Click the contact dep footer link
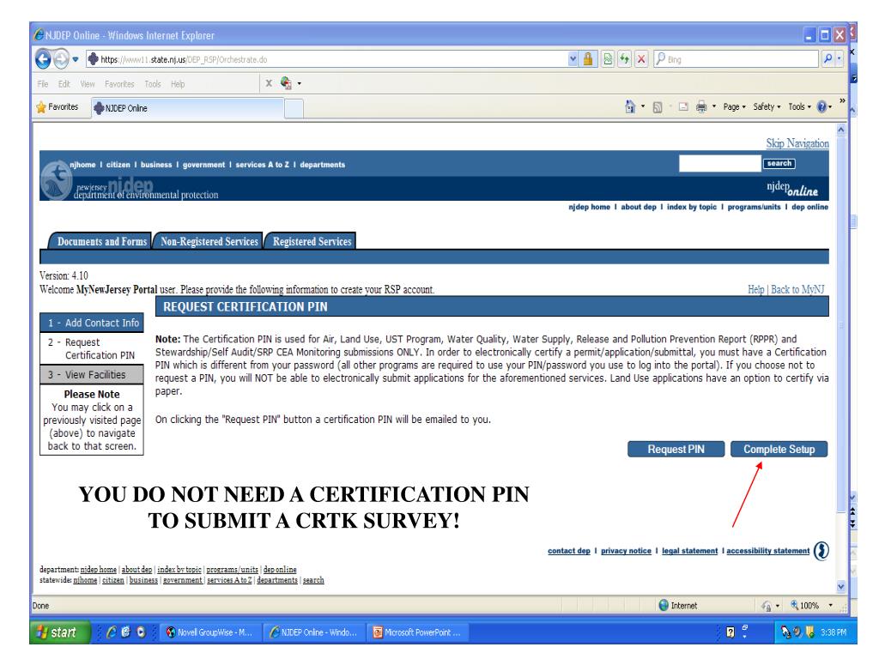The height and width of the screenshot is (659, 879). click(x=569, y=551)
